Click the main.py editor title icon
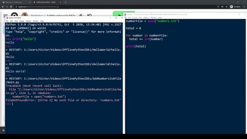 (x=125, y=14)
